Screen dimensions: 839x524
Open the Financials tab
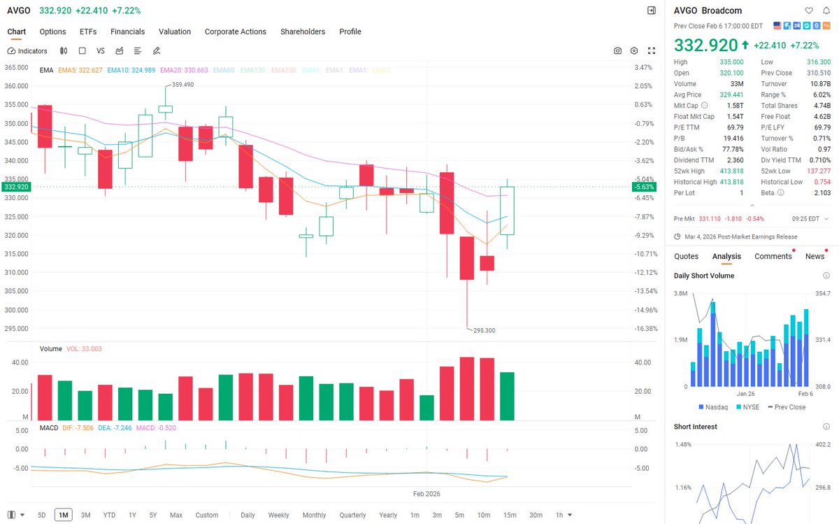point(127,31)
